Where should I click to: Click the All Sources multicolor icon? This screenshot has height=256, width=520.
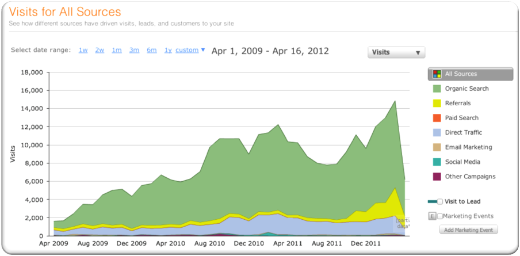pos(437,74)
